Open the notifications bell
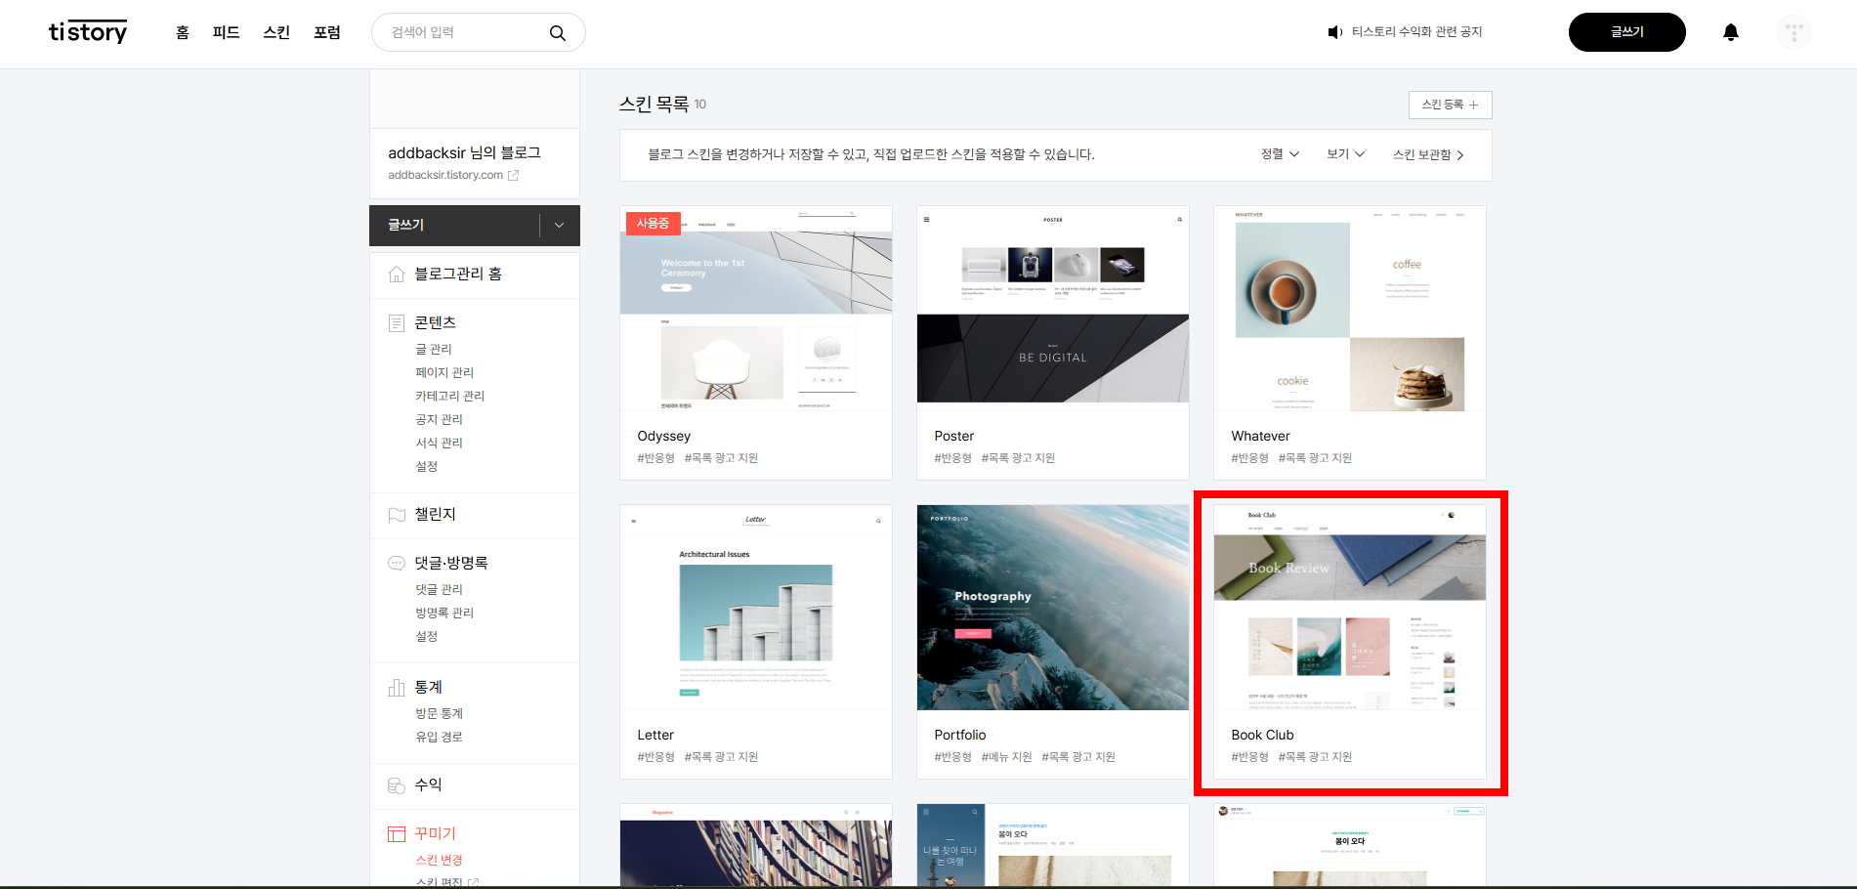The image size is (1857, 889). click(x=1730, y=32)
